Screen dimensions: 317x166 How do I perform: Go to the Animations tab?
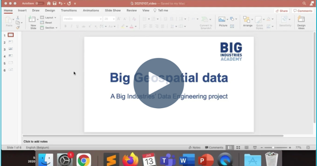click(91, 10)
